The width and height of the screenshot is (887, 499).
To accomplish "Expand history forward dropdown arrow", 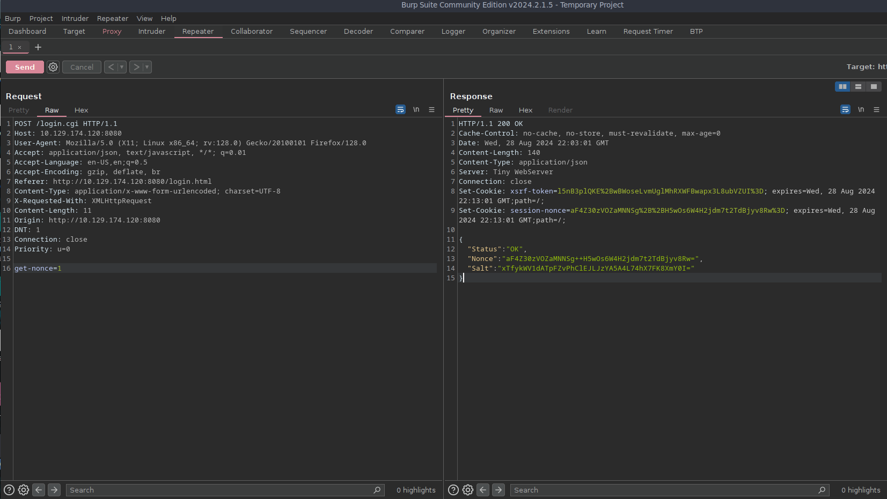I will (x=147, y=67).
